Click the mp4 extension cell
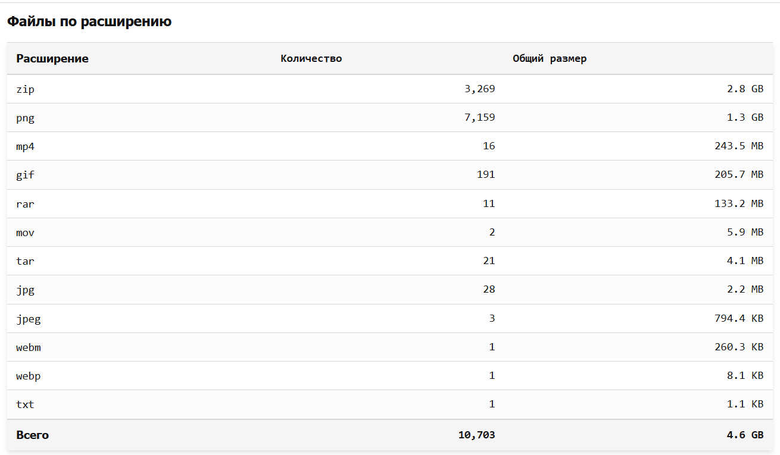Image resolution: width=780 pixels, height=455 pixels. tap(25, 146)
